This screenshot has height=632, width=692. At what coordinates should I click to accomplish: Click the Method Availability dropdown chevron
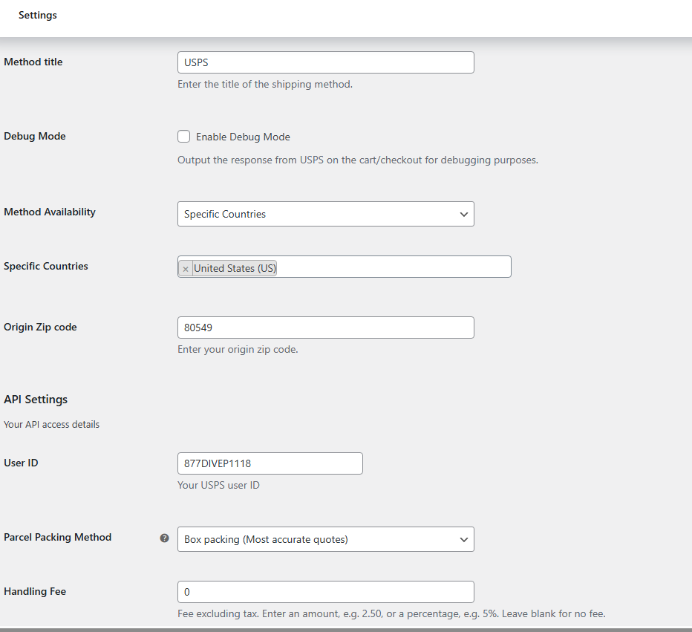tap(464, 214)
